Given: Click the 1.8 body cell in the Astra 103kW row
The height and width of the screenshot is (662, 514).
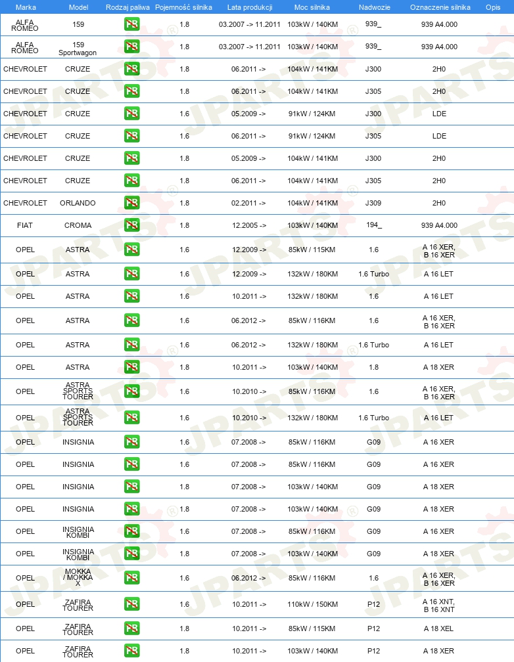Looking at the screenshot, I should click(373, 367).
